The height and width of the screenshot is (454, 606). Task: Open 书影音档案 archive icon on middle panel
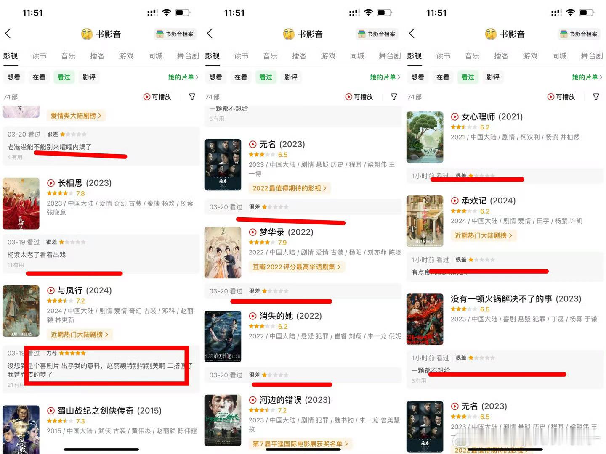pyautogui.click(x=361, y=34)
